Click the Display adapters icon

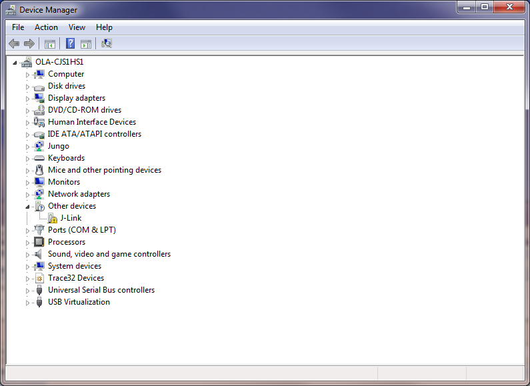coord(39,98)
